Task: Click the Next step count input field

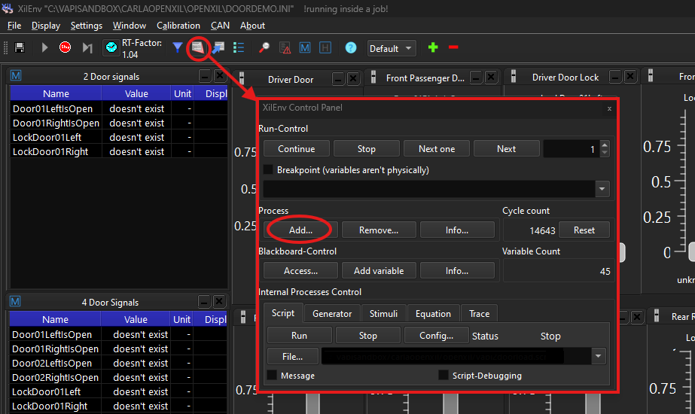Action: point(571,149)
